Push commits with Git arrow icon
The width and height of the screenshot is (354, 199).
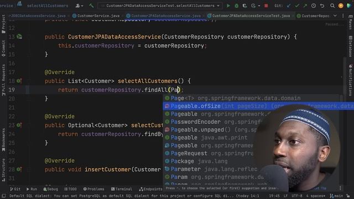(305, 6)
